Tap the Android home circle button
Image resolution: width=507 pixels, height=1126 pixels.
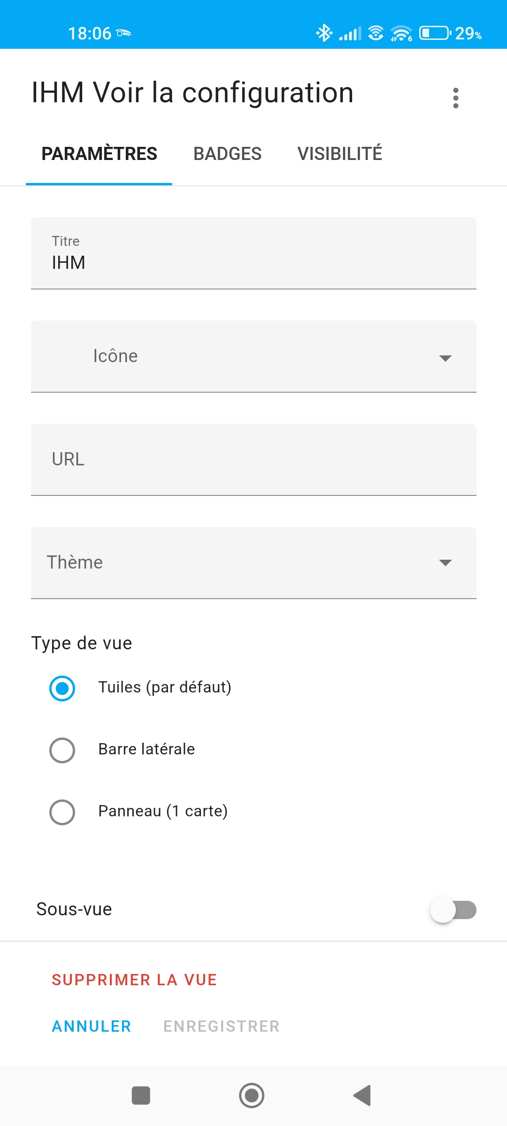pyautogui.click(x=252, y=1096)
